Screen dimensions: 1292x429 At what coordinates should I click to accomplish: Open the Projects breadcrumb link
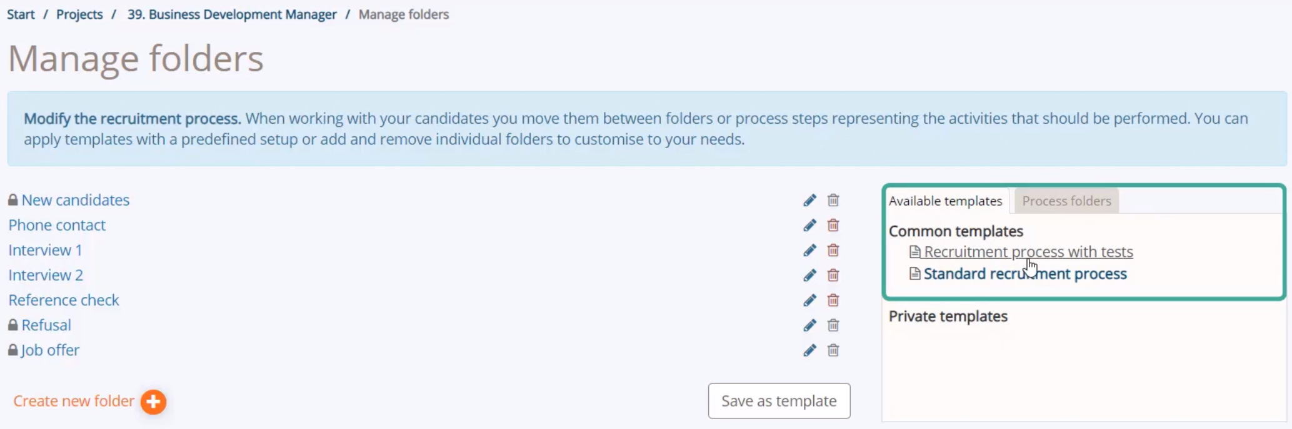79,14
